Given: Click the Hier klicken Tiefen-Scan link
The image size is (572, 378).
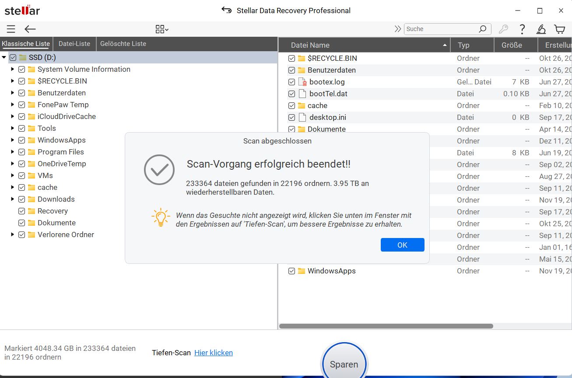Looking at the screenshot, I should pyautogui.click(x=214, y=353).
